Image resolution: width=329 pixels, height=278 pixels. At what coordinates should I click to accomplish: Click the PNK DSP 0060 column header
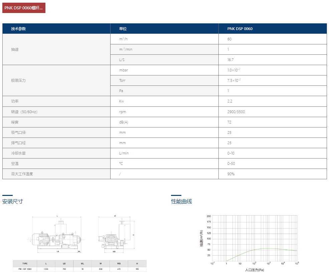[240, 29]
